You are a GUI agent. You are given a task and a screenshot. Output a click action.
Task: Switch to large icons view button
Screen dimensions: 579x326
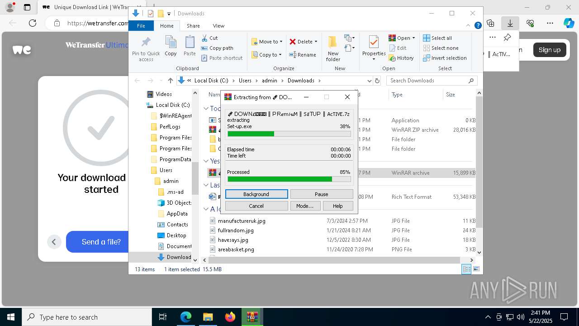tap(476, 269)
